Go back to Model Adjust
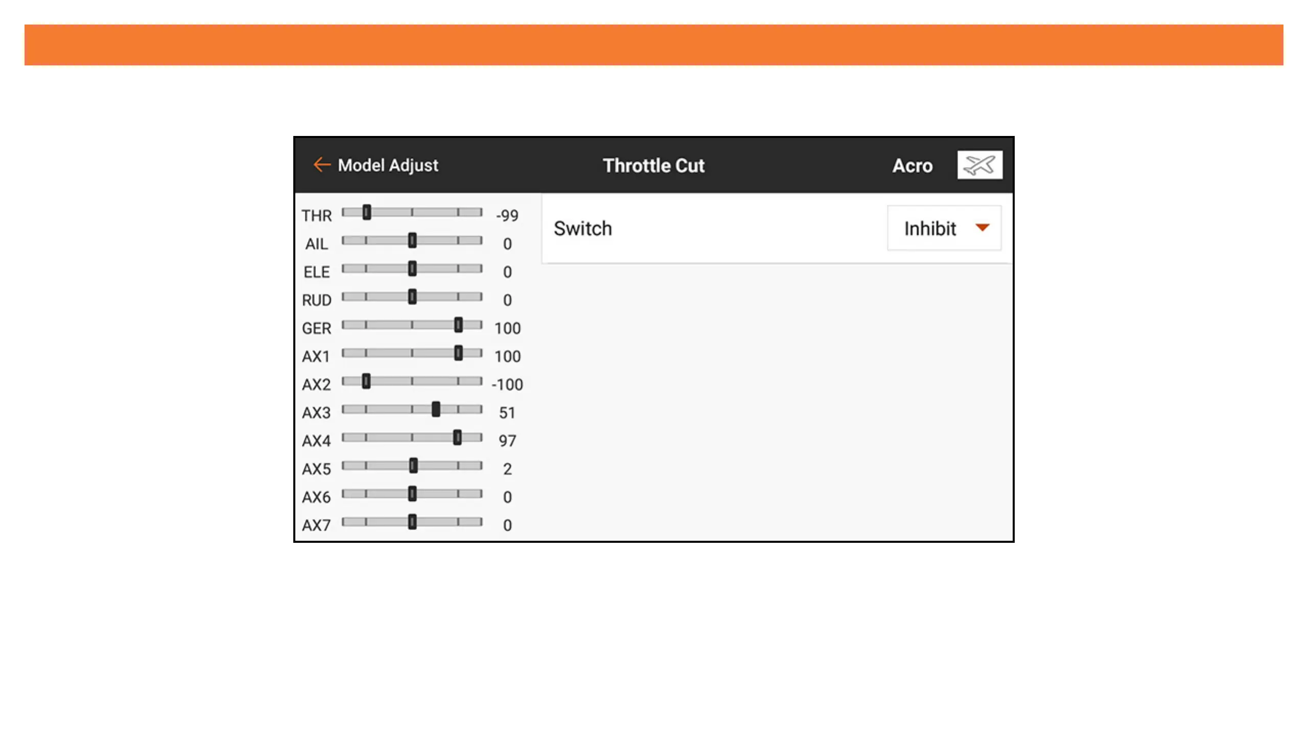This screenshot has height=736, width=1308. 388,165
